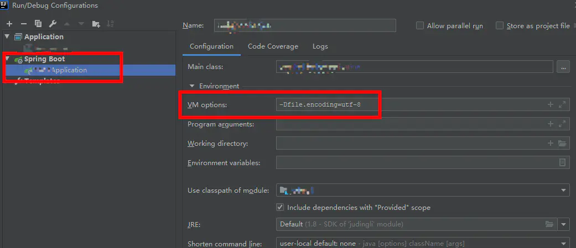Click the plus icon in VM options field
Viewport: 576px width, 248px height.
[551, 104]
